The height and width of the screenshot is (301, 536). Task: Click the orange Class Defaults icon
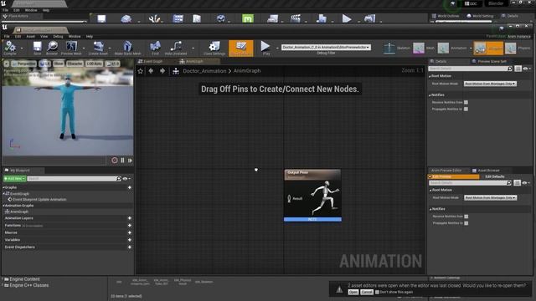[x=241, y=48]
